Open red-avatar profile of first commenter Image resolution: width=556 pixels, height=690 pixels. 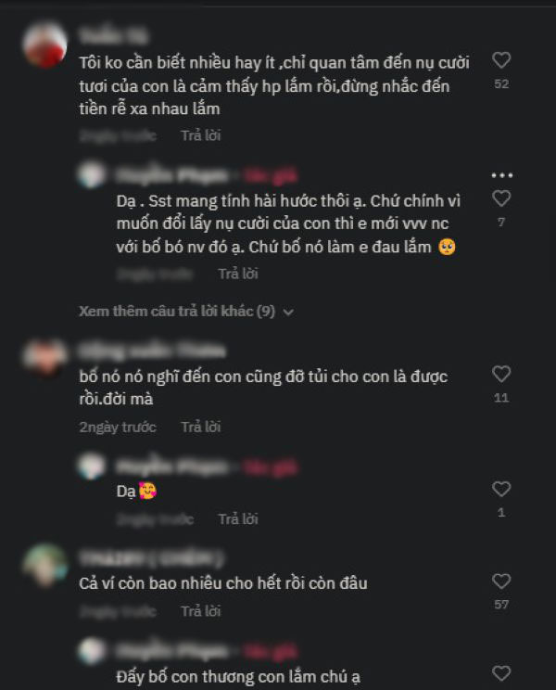pos(44,45)
